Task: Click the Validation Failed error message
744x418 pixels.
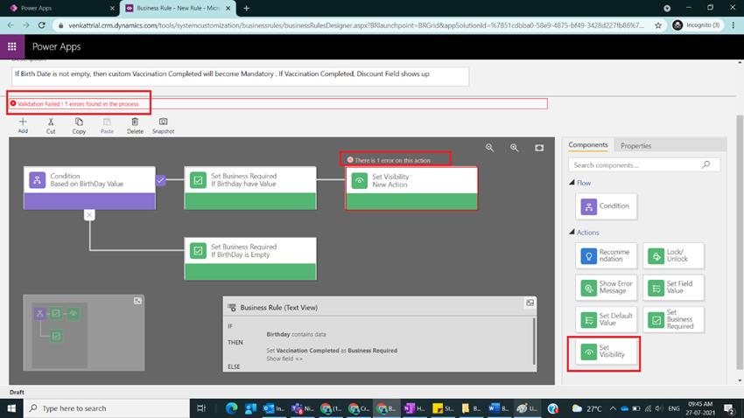Action: point(78,104)
